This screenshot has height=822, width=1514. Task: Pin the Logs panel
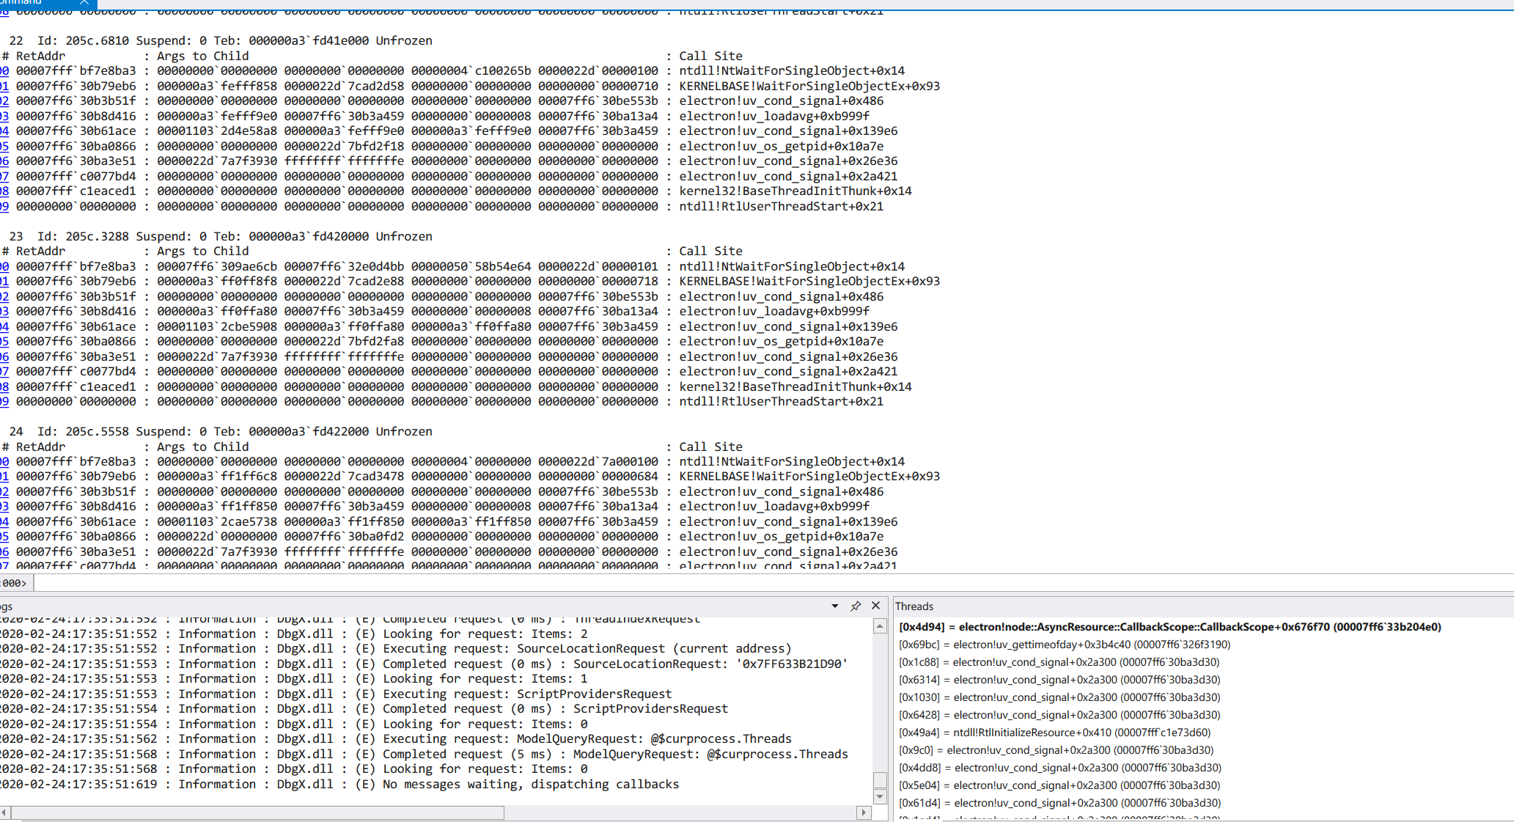[855, 606]
